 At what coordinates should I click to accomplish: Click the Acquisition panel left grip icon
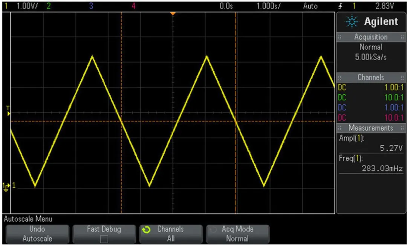tap(340, 37)
